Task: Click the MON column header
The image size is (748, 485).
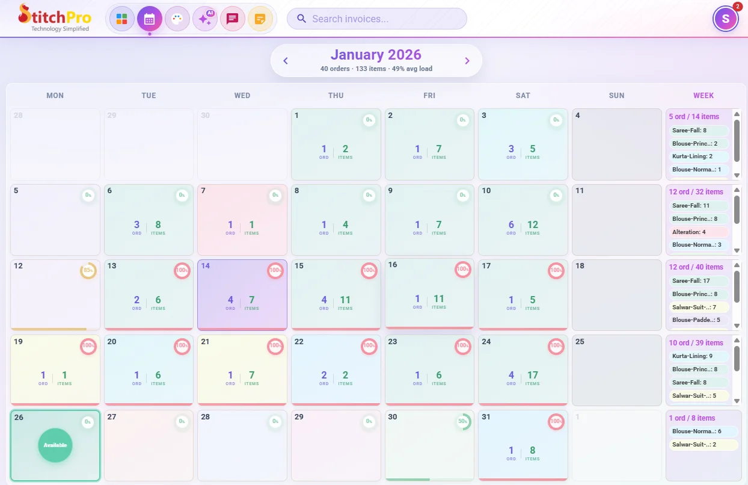Action: [55, 96]
